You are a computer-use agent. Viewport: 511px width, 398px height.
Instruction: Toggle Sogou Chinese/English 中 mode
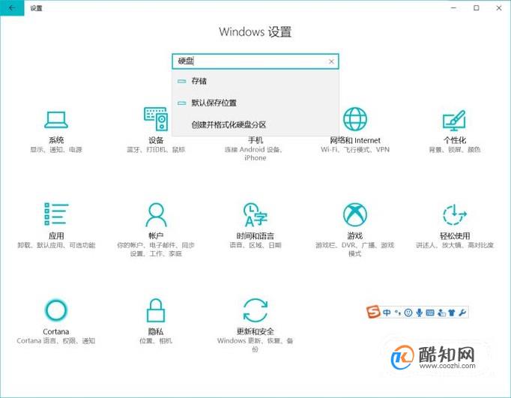pos(387,313)
